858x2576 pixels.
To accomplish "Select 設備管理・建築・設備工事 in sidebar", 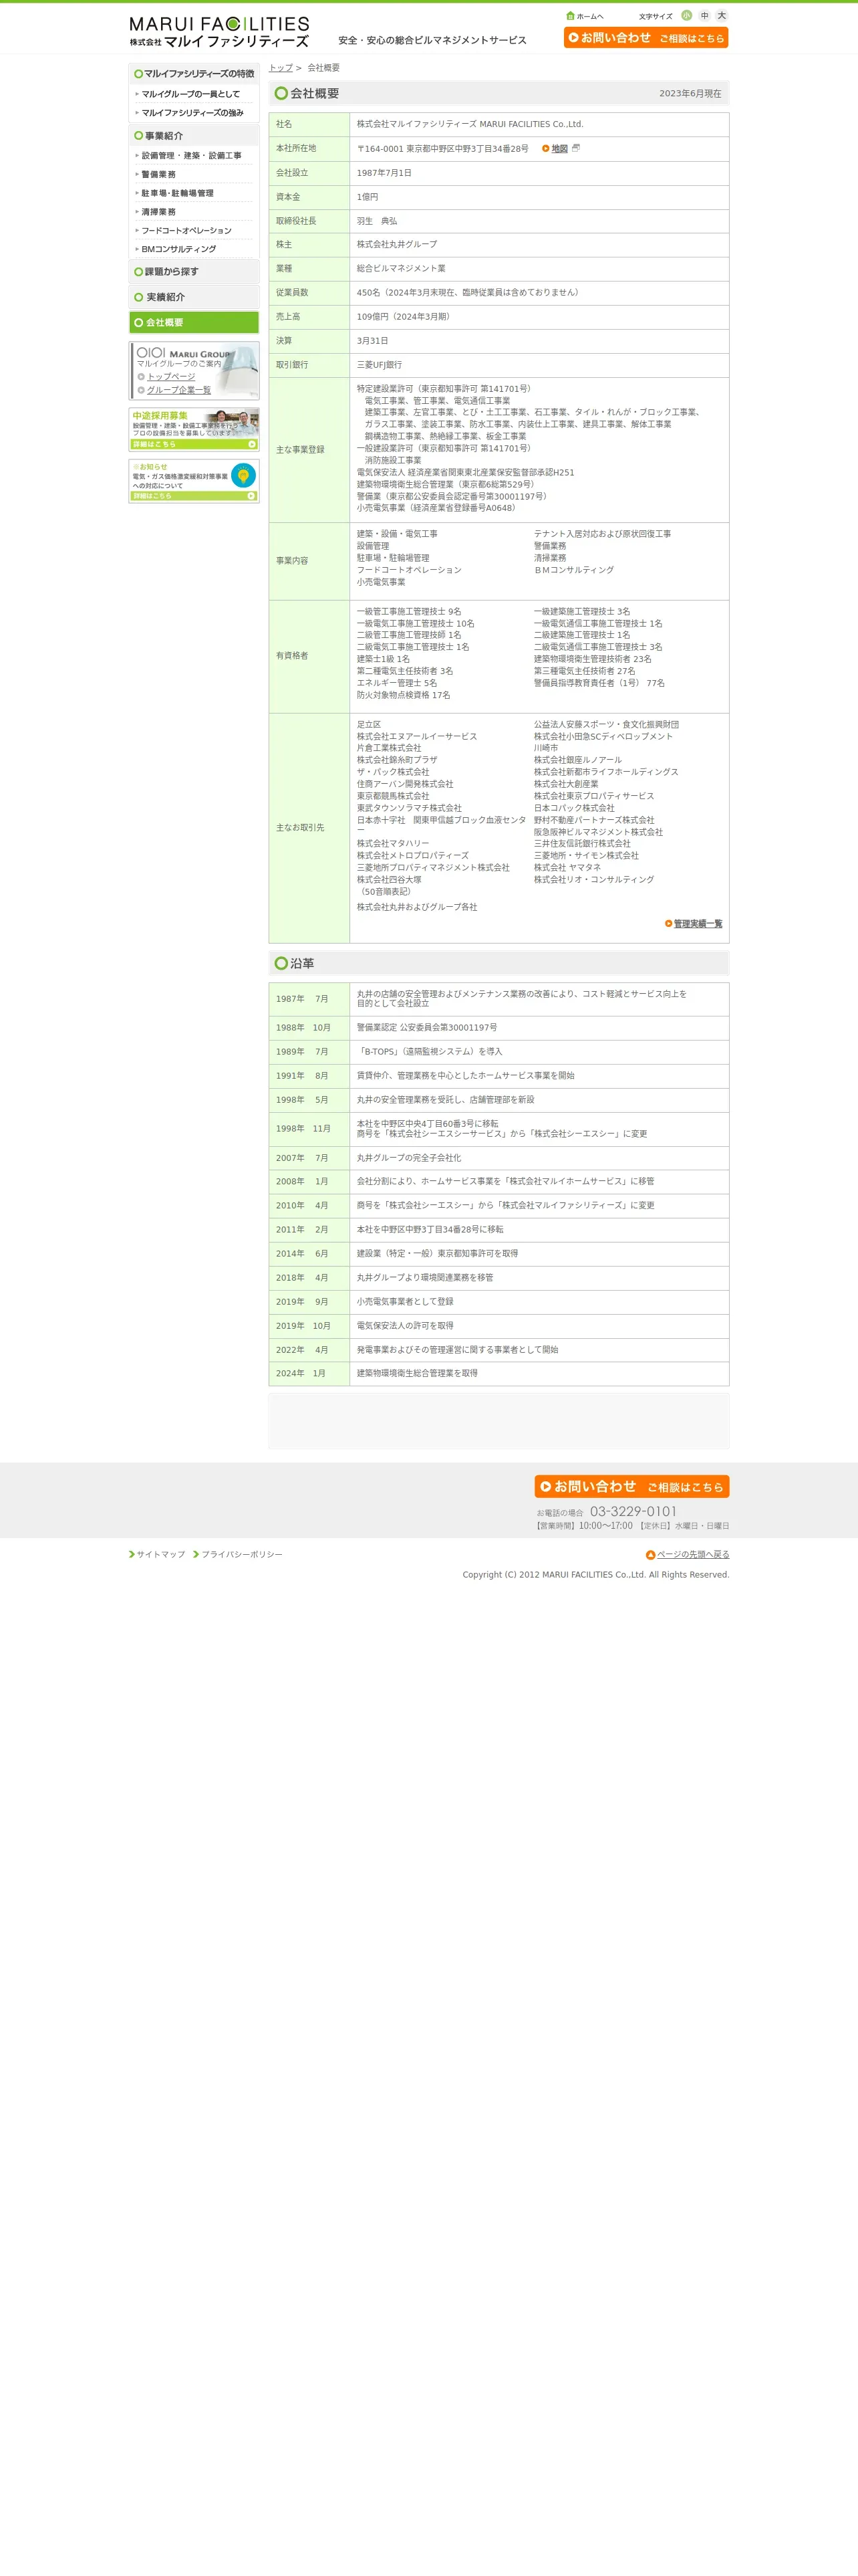I will point(190,156).
